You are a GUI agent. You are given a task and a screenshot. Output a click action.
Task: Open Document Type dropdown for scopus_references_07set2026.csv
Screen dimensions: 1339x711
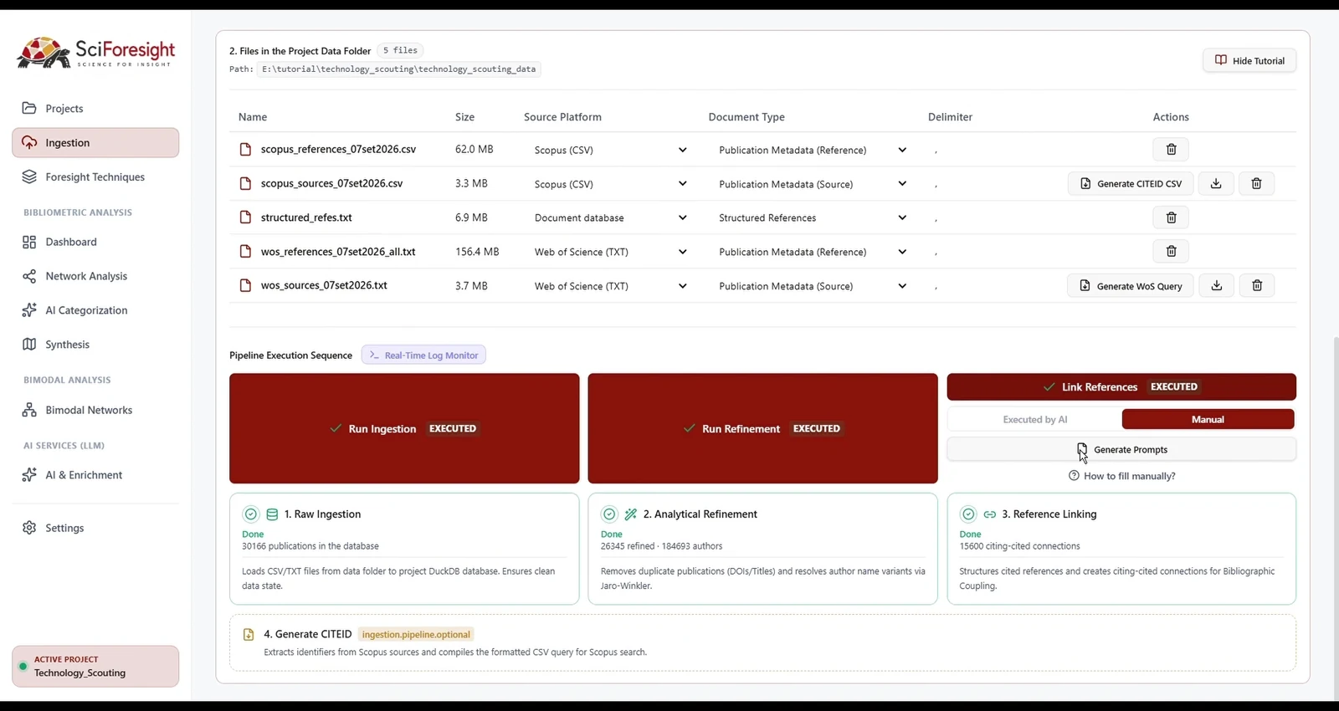813,150
